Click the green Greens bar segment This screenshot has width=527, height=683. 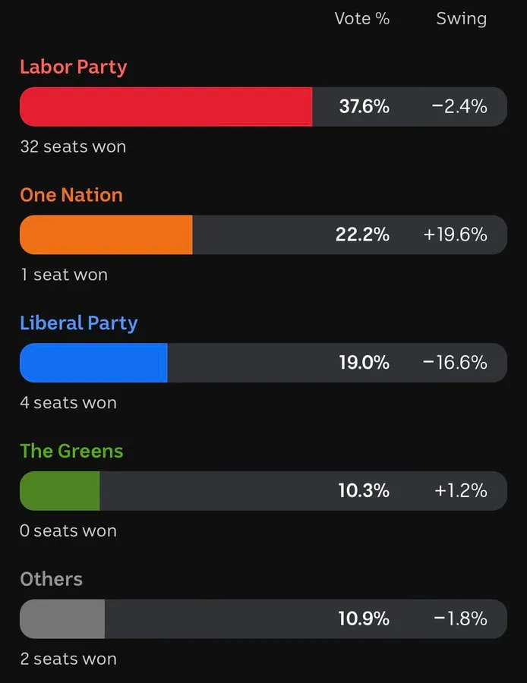[x=59, y=491]
